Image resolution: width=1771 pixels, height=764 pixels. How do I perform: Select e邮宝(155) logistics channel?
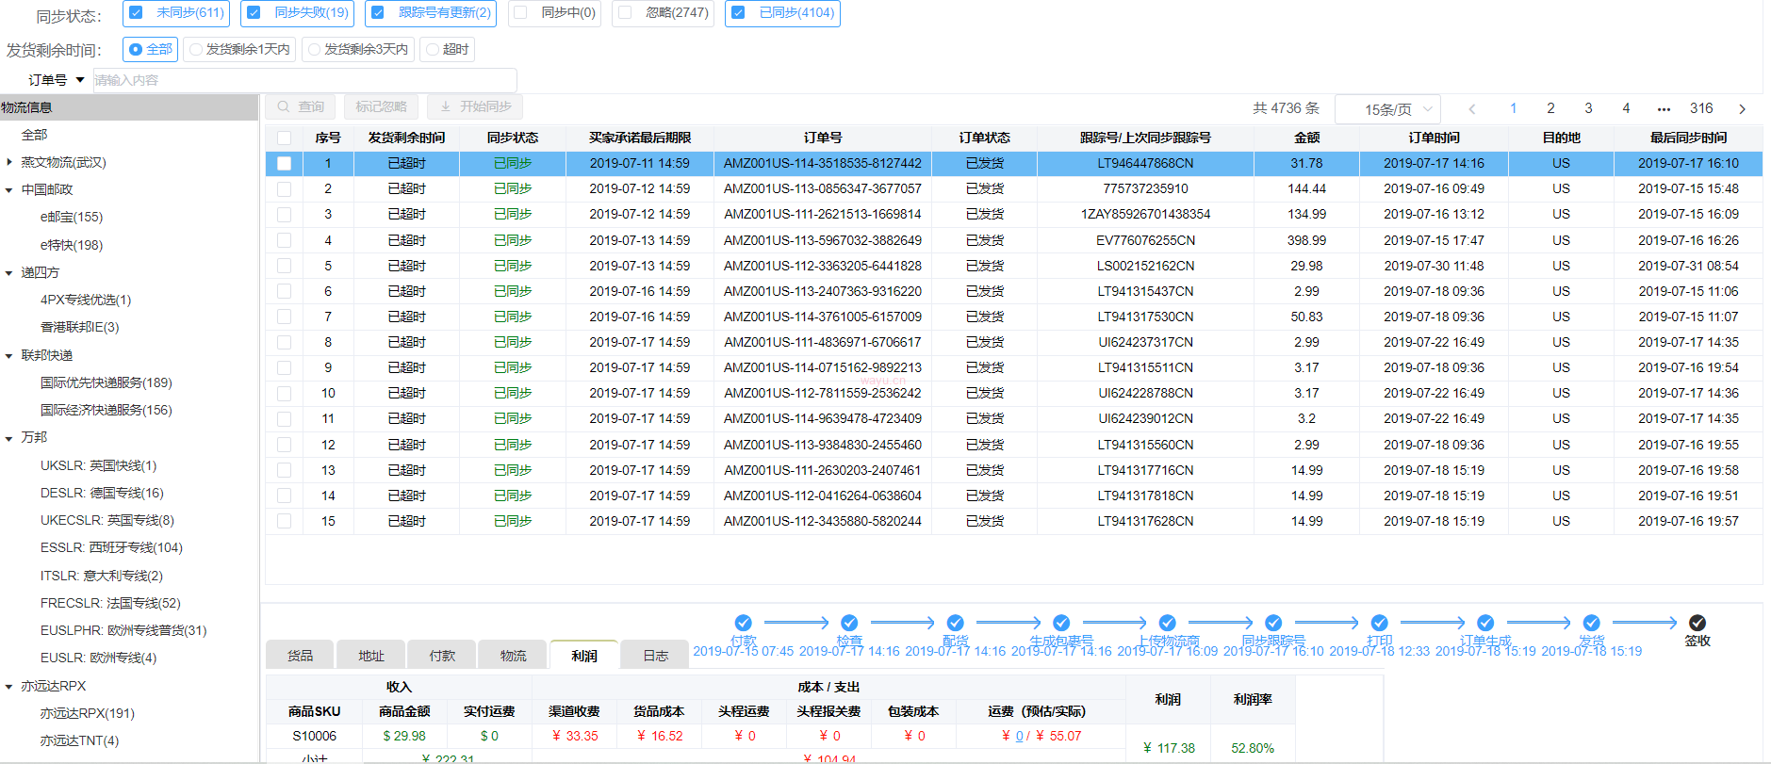pos(72,217)
